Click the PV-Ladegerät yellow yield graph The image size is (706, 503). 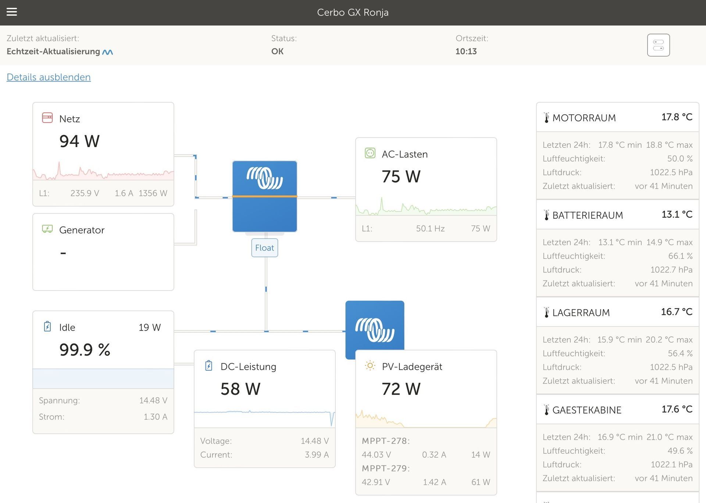pos(426,418)
